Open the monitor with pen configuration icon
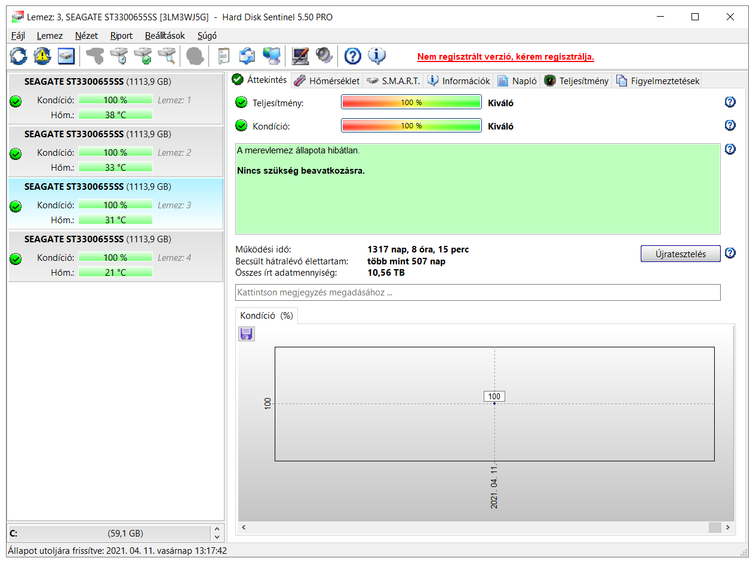 [x=300, y=56]
